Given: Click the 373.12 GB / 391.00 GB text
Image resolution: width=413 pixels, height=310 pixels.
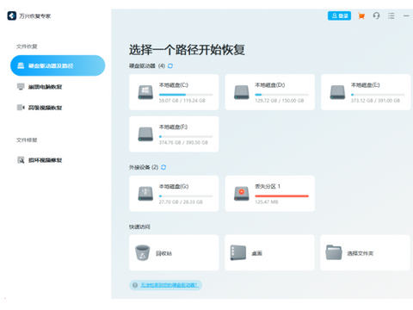Looking at the screenshot, I should 375,101.
